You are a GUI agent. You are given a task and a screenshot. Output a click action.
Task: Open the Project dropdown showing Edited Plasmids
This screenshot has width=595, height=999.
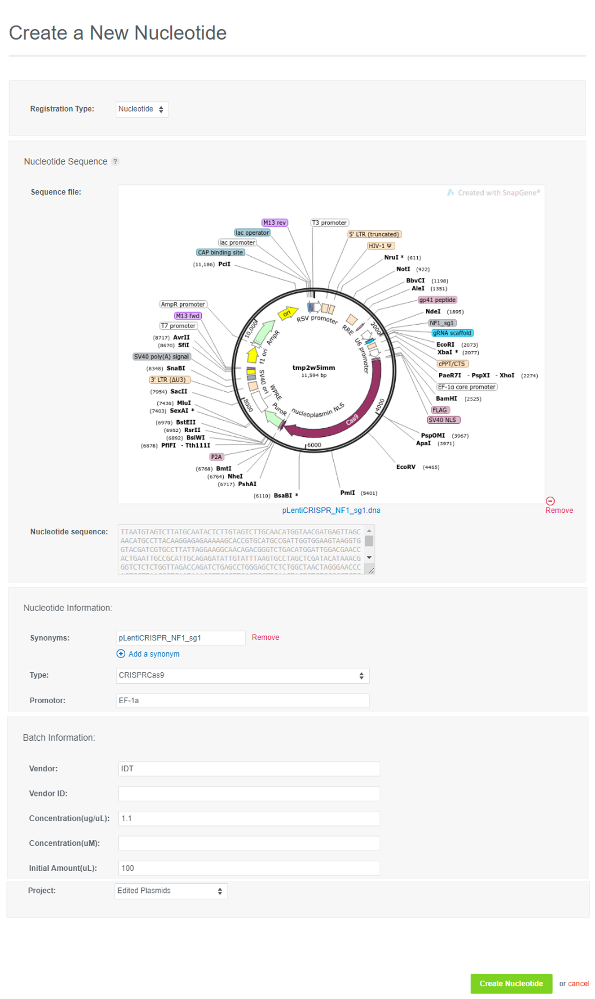171,891
